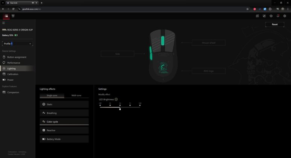291x158 pixels.
Task: Click the red browser extension icon
Action: click(255, 9)
